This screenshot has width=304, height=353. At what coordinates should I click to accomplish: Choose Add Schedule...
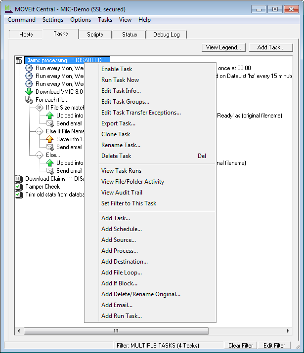tap(150, 229)
